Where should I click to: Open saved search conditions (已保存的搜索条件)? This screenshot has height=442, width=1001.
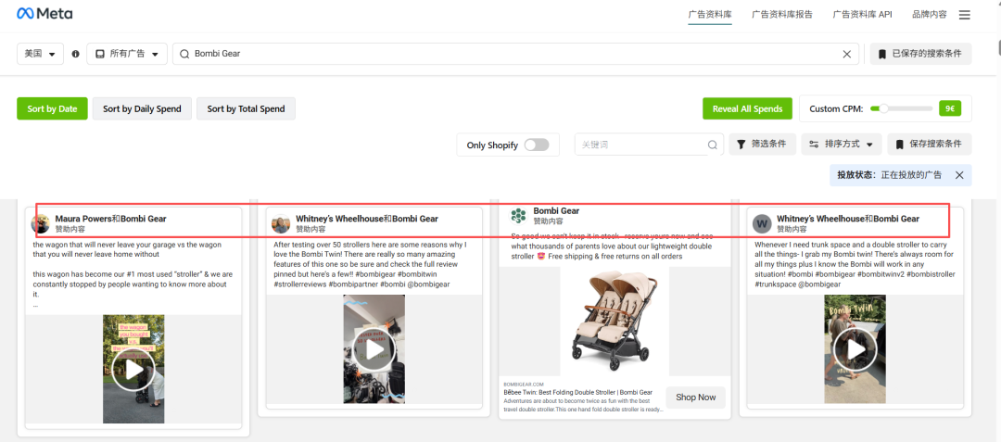[920, 55]
